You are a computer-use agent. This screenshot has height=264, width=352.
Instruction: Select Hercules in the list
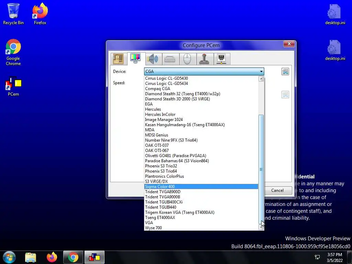coord(201,109)
